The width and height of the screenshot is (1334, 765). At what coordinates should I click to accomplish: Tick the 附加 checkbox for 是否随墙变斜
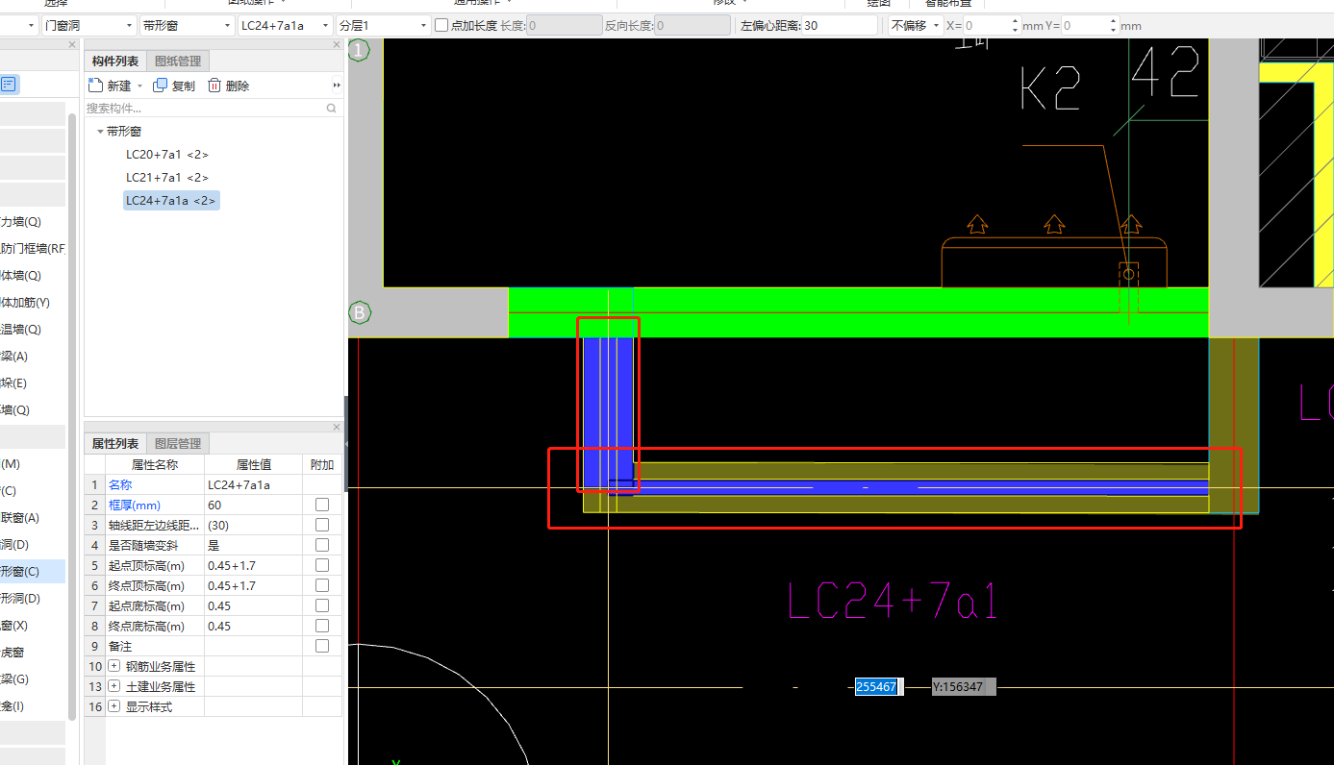pos(322,545)
